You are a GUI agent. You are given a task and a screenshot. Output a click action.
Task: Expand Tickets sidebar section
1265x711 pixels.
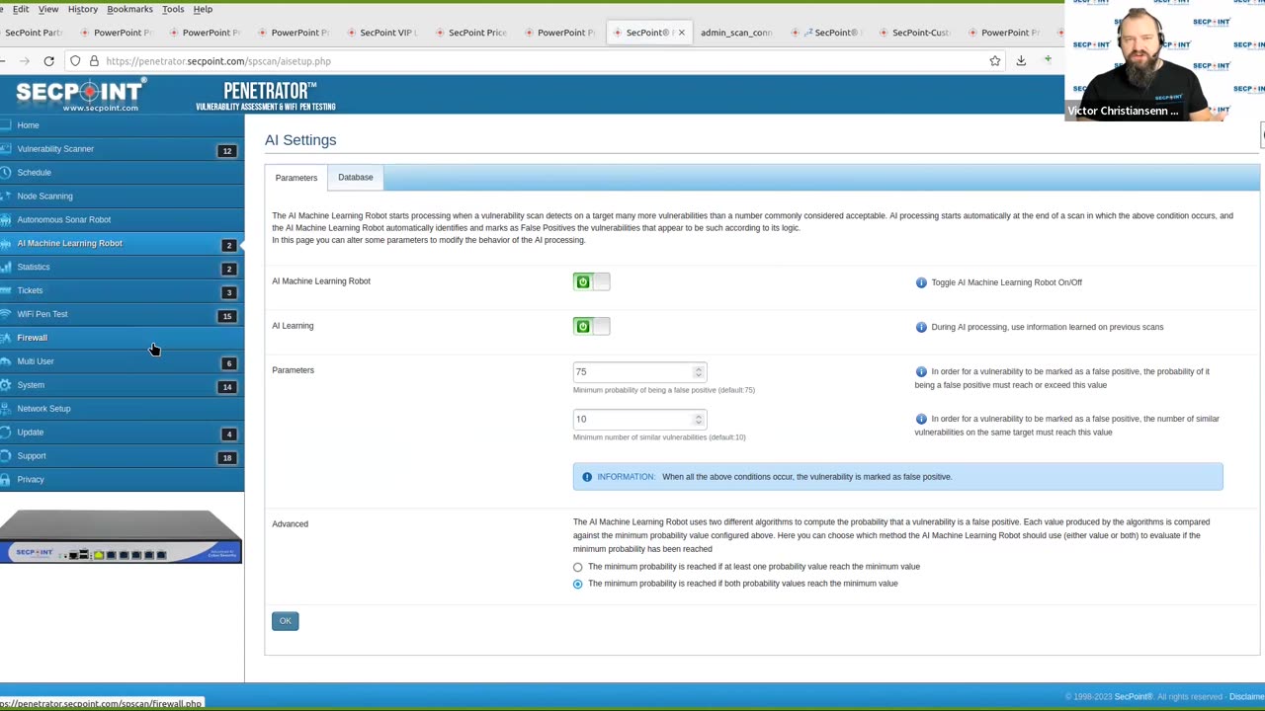(122, 291)
